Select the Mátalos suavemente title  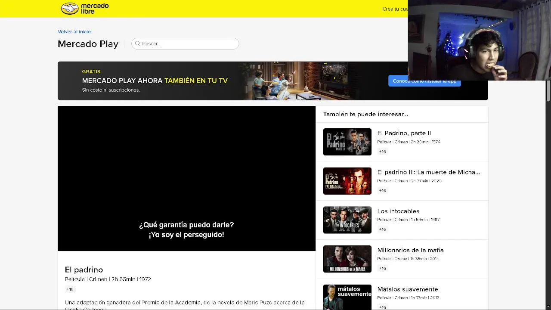click(408, 289)
